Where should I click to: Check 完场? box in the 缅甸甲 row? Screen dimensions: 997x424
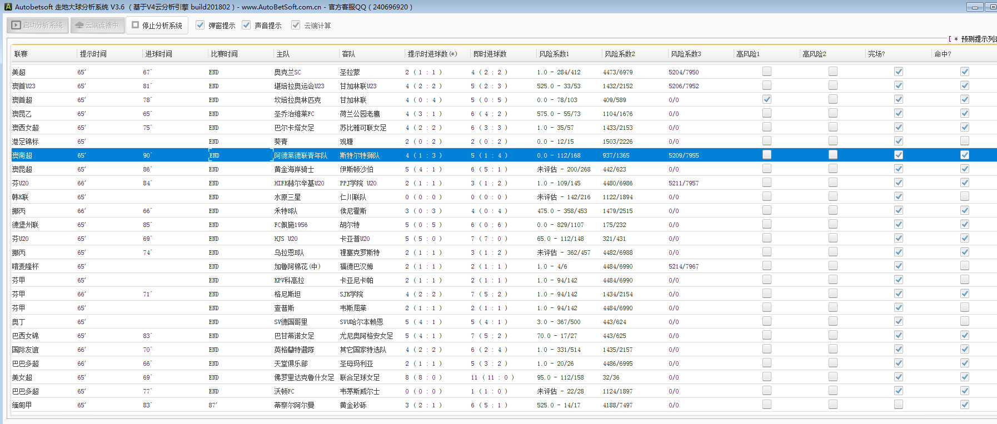point(899,405)
